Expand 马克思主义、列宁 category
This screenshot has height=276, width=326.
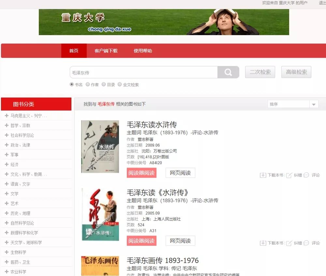[7, 116]
